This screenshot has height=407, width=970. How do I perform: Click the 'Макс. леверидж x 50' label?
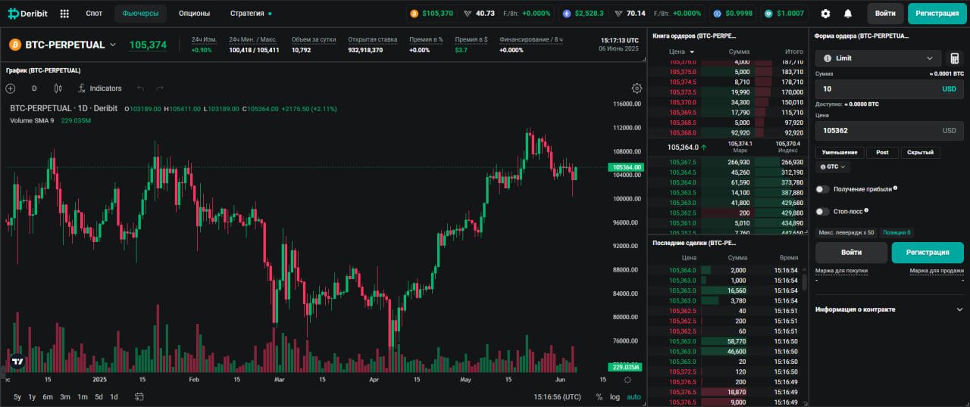tap(846, 232)
